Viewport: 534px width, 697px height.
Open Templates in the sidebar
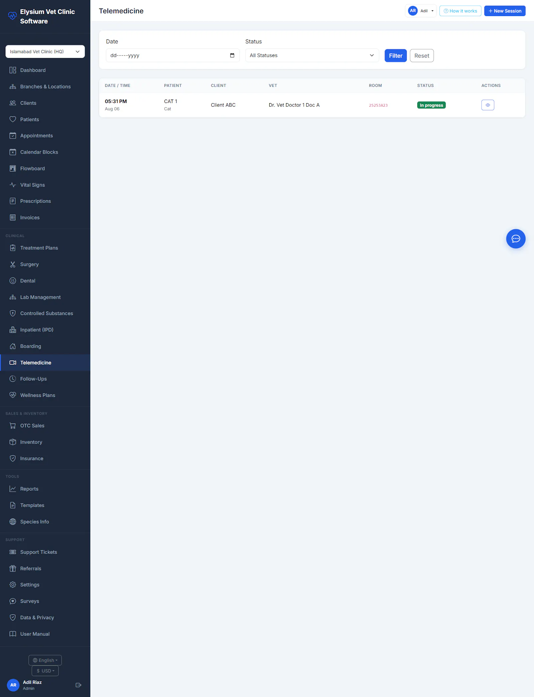tap(45, 505)
